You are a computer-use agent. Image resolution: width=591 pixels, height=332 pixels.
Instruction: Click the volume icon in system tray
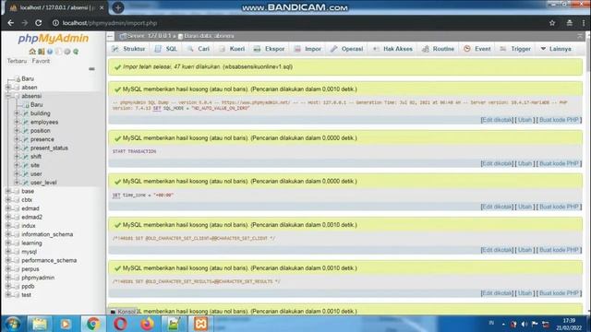[x=524, y=324]
